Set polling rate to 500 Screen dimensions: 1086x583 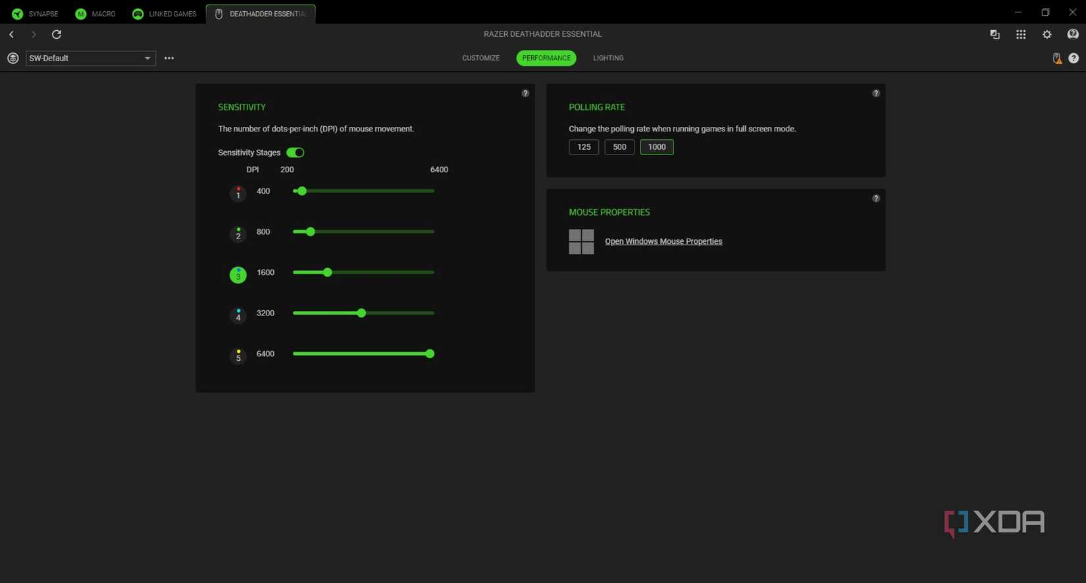tap(619, 147)
